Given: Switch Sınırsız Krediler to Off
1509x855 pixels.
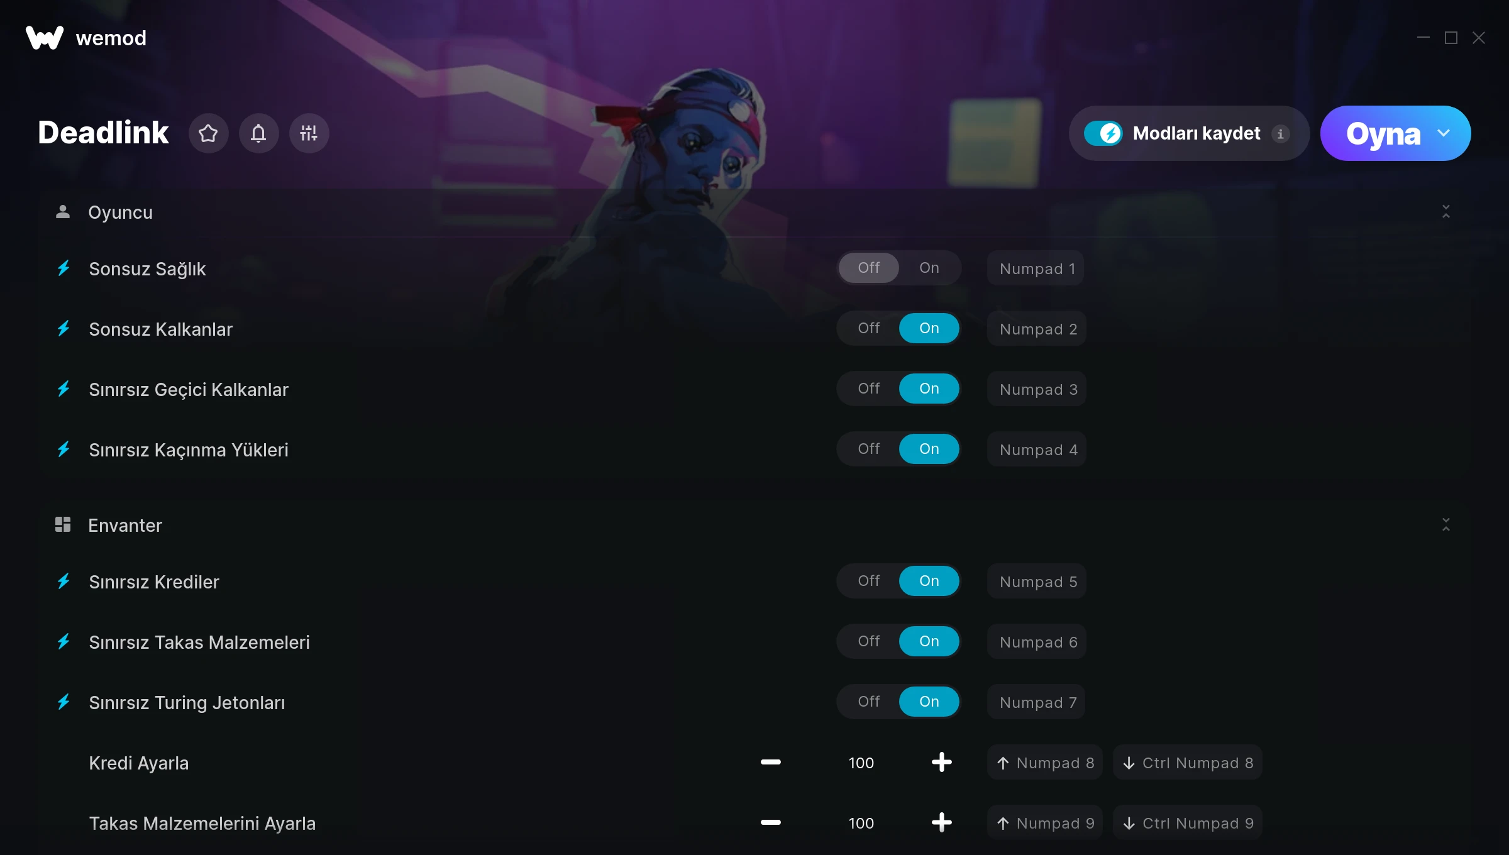Looking at the screenshot, I should [869, 581].
